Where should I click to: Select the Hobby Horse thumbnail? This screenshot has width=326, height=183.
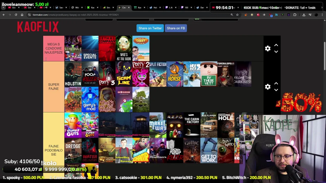point(175,74)
